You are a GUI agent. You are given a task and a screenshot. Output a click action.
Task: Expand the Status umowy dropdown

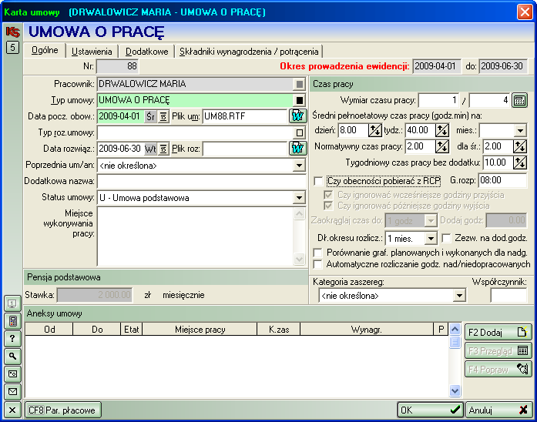pyautogui.click(x=299, y=198)
